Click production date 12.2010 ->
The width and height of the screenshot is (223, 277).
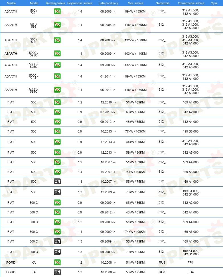pyautogui.click(x=108, y=102)
